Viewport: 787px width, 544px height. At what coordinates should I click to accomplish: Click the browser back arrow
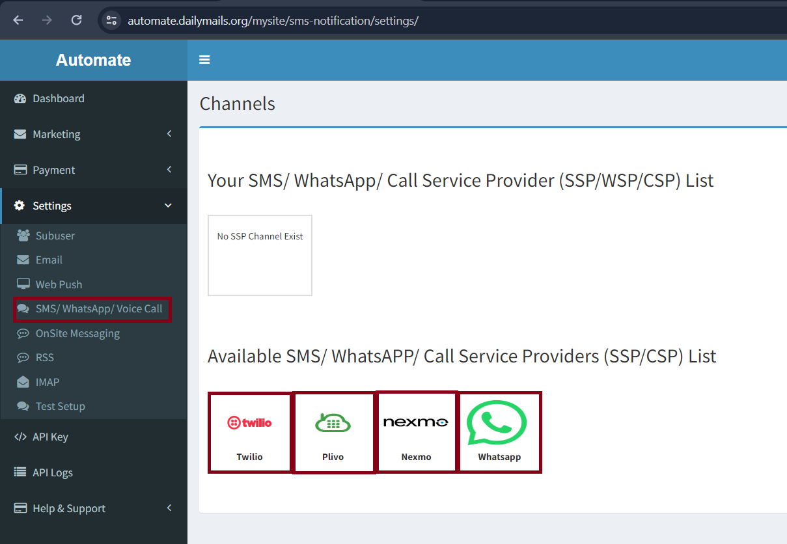tap(18, 20)
